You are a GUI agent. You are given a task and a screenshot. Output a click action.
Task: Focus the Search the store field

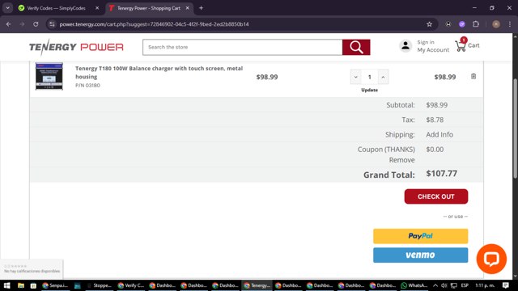(243, 47)
